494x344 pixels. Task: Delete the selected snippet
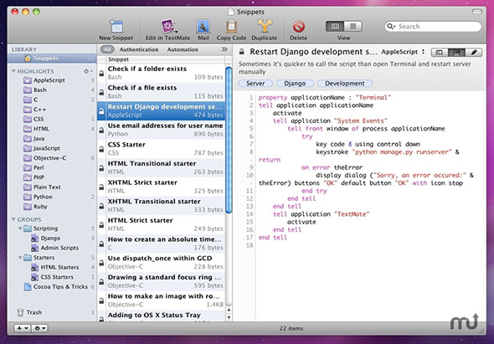[x=298, y=30]
